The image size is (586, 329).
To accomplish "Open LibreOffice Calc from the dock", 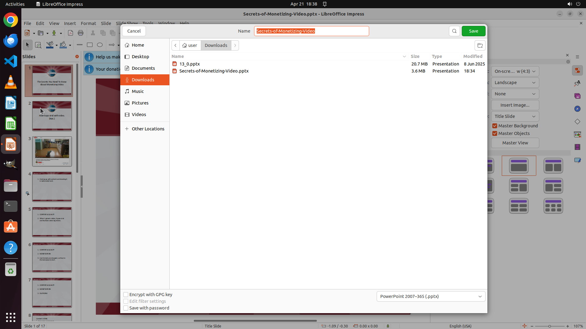I will point(11,124).
